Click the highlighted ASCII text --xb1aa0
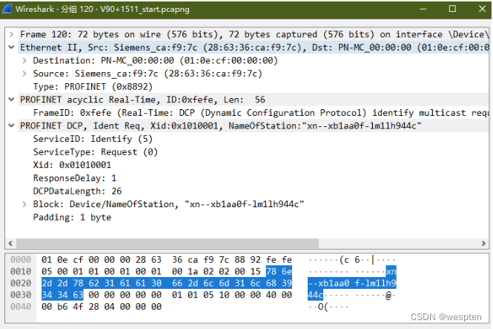Screen dimensions: 493x329 pos(328,283)
